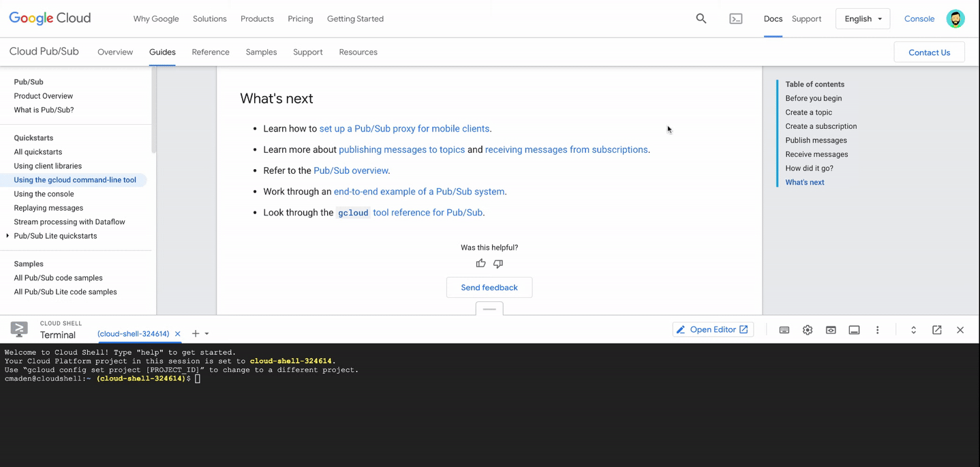Screen dimensions: 980x467
Task: Expand Pub/Sub Lite quickstarts in sidebar
Action: pyautogui.click(x=7, y=236)
